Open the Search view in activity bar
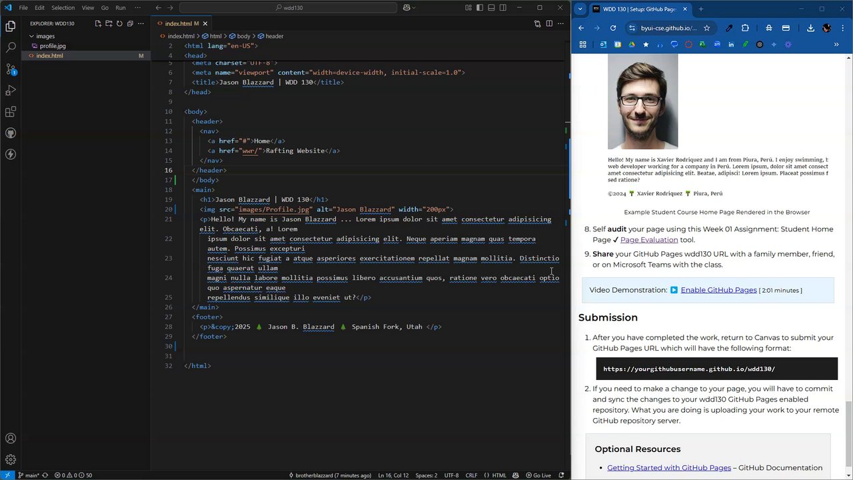 pos(11,48)
